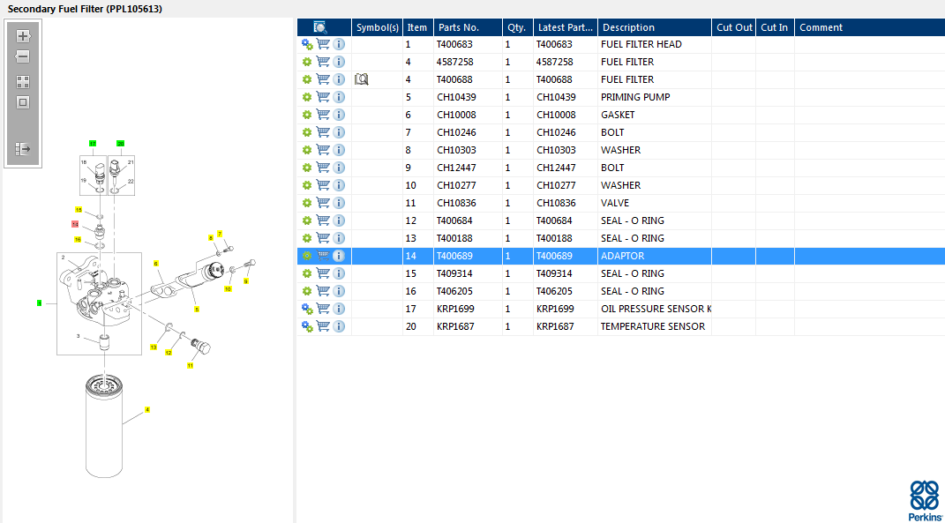Click the Latest Part column header
The width and height of the screenshot is (945, 523).
coord(566,27)
